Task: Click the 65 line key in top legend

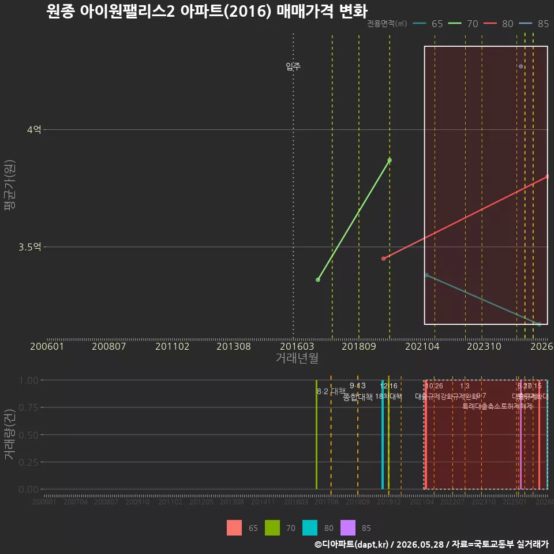Action: [420, 24]
